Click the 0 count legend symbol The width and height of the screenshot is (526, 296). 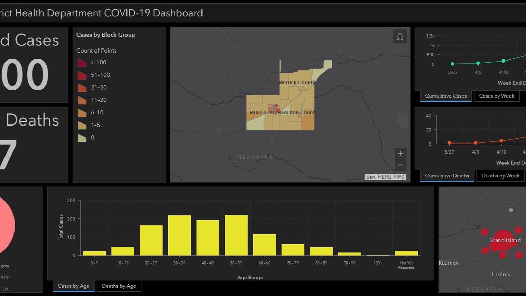(82, 138)
